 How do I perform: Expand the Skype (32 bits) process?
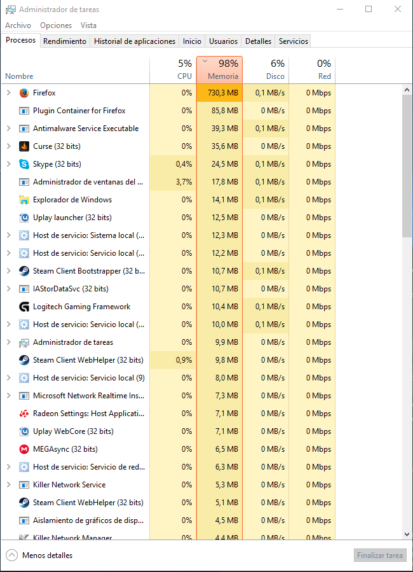click(9, 164)
